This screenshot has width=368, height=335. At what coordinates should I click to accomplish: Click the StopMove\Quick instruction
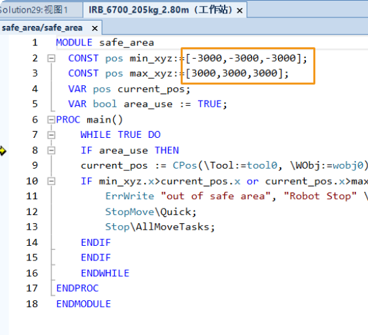(x=151, y=212)
